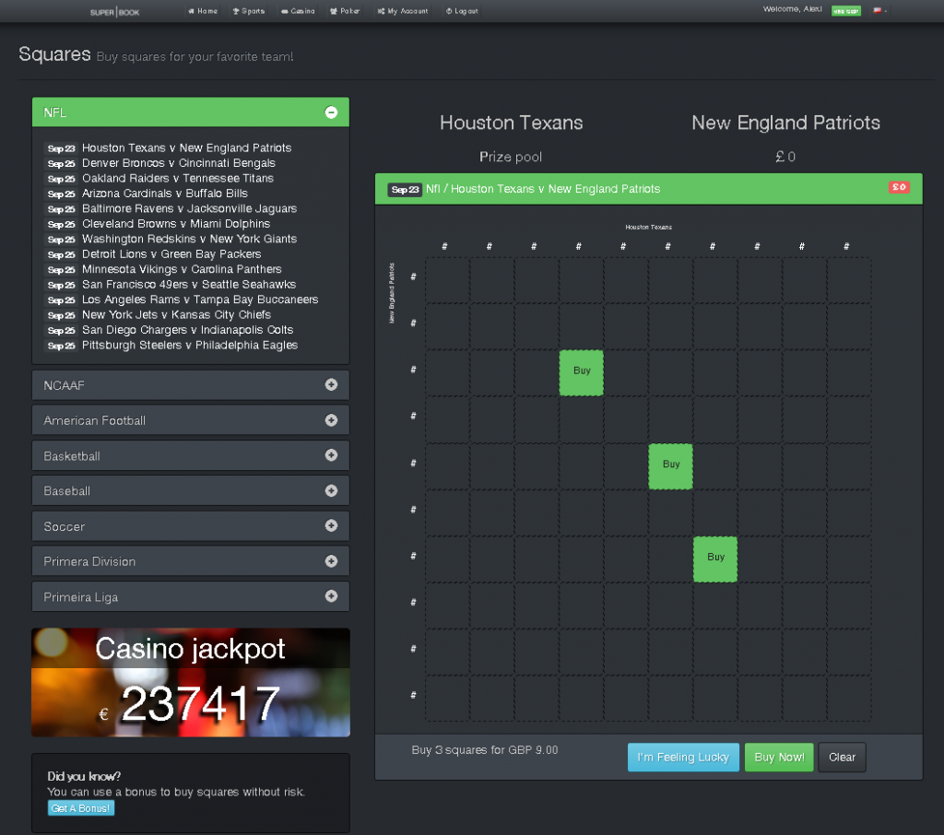Viewport: 944px width, 835px height.
Task: Deselect the lowest Buy square on the grid
Action: click(715, 559)
